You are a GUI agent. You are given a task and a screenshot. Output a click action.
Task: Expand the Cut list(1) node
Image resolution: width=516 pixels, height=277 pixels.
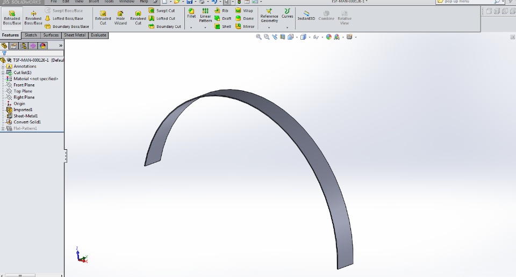(3, 72)
